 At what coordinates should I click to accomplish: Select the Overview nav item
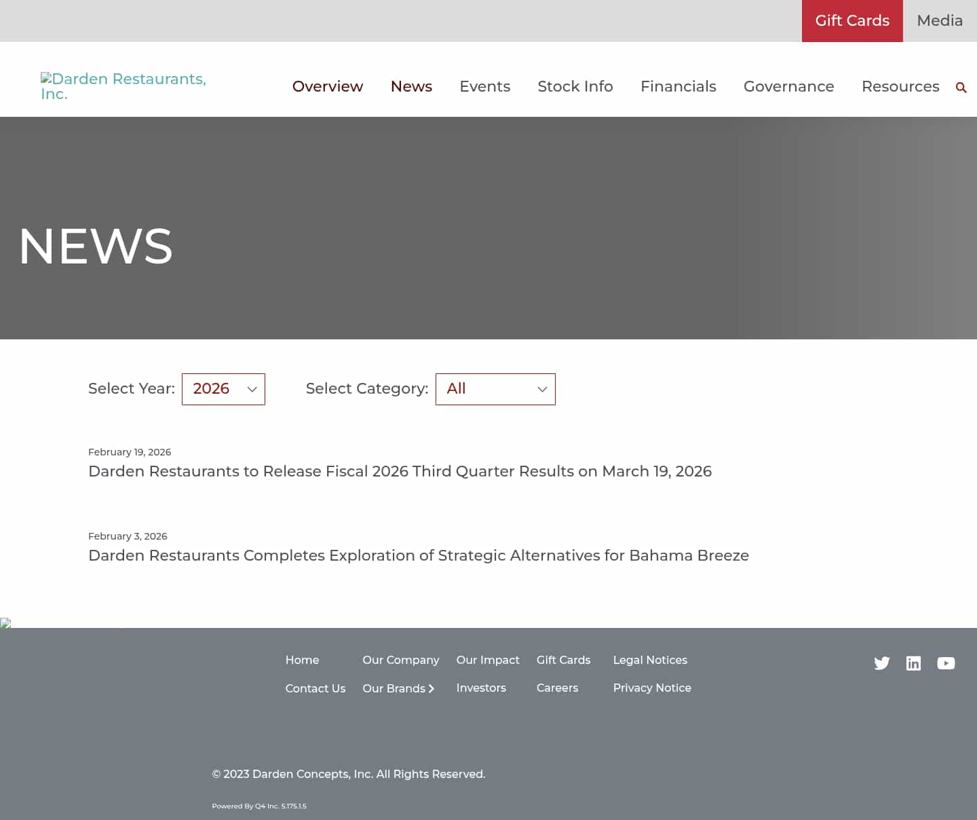328,86
